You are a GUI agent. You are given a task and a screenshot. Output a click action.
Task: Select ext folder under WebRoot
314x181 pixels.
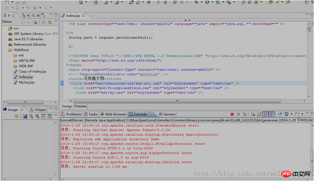[x=18, y=55]
